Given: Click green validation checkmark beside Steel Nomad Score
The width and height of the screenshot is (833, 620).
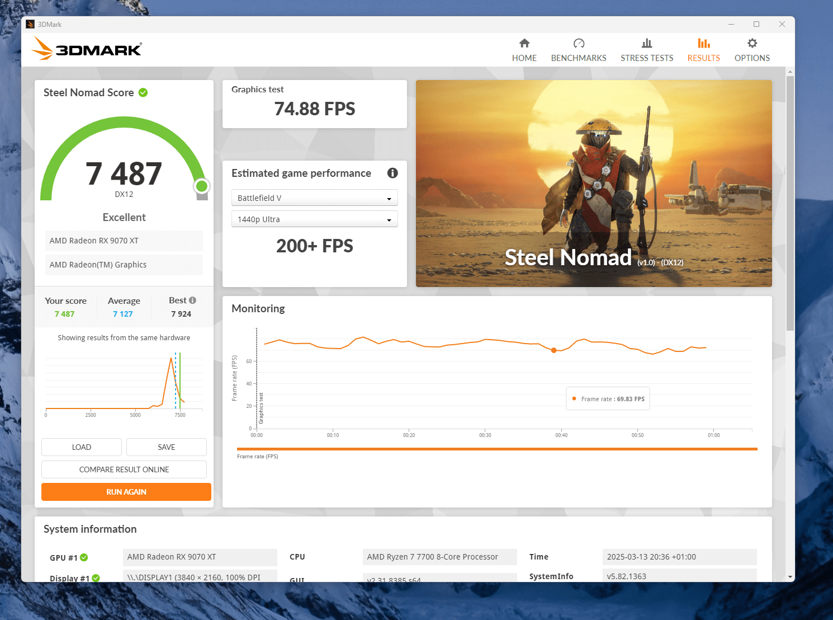Looking at the screenshot, I should 143,92.
